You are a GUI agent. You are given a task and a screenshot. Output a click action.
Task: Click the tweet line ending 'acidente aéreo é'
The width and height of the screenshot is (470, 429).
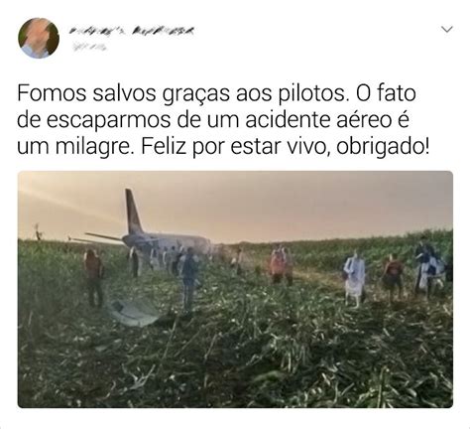tap(213, 120)
